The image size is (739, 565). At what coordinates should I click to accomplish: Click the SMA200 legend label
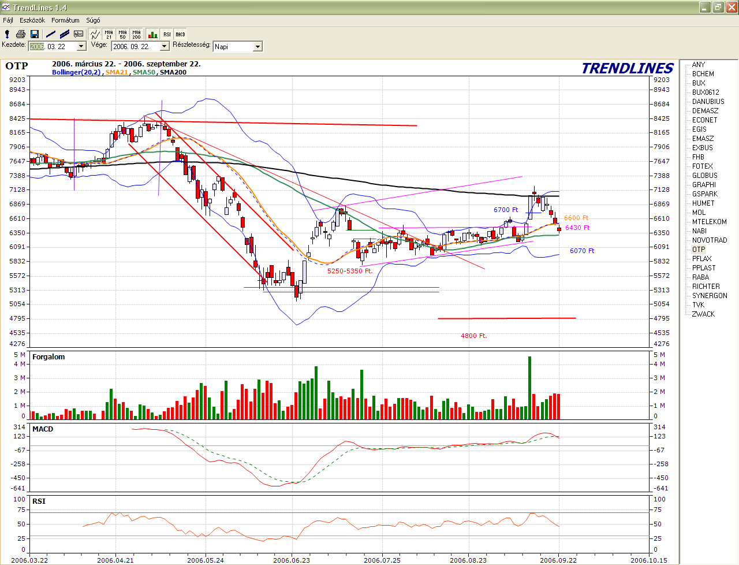click(x=173, y=72)
